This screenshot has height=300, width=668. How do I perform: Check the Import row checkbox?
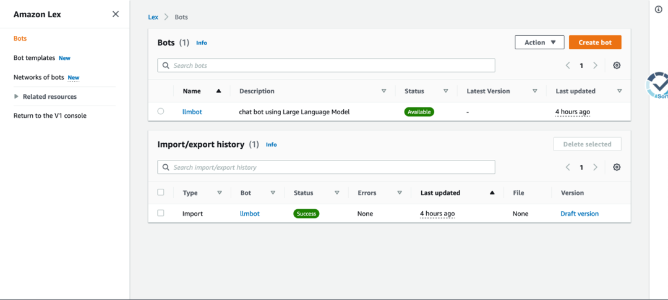(161, 213)
